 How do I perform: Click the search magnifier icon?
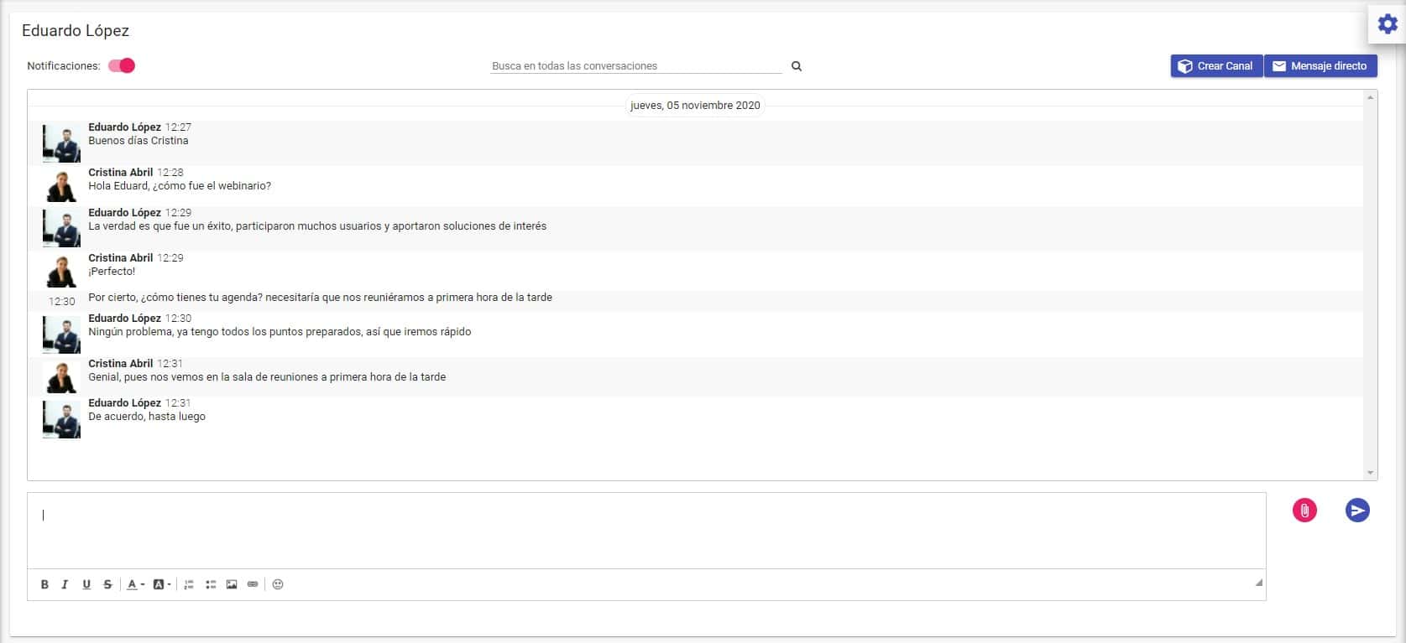click(797, 66)
